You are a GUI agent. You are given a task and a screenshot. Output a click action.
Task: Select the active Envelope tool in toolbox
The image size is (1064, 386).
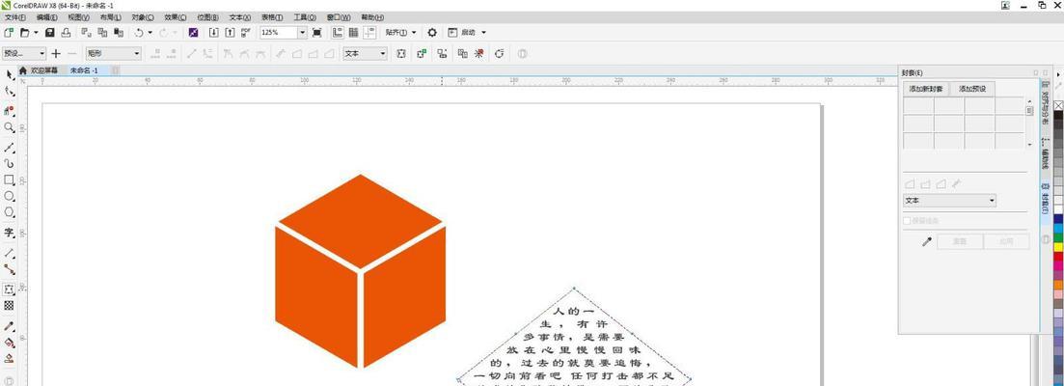9,289
